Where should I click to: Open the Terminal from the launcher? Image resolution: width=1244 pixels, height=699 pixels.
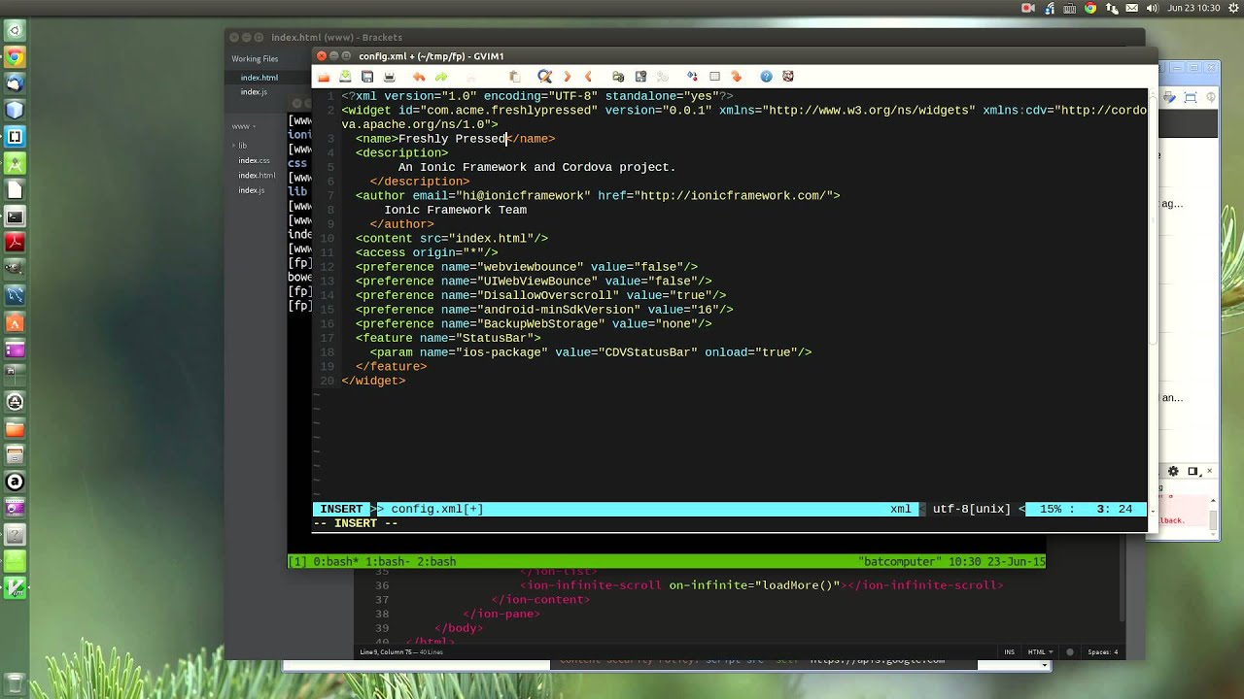(15, 216)
